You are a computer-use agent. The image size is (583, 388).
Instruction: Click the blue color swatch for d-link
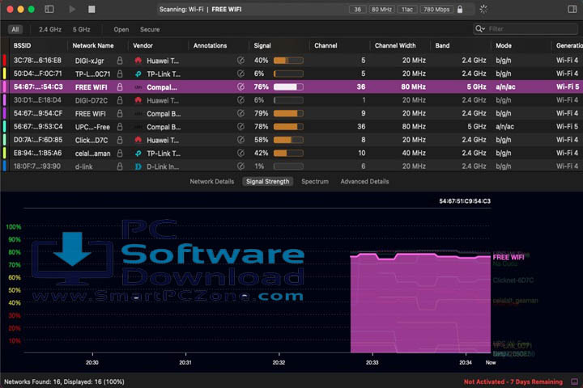5,166
